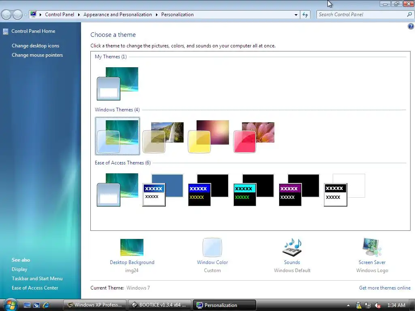Viewport: 415px width, 311px height.
Task: Open Taskbar and Start Menu link
Action: tap(37, 279)
